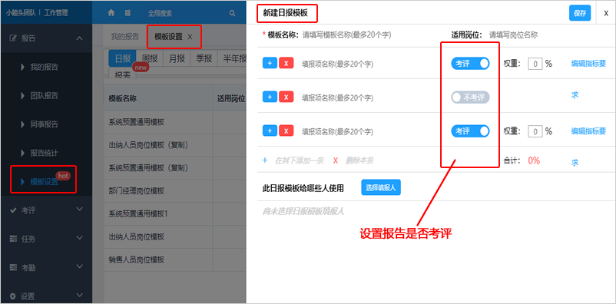
Task: Click weight percent box on third item
Action: coord(535,131)
